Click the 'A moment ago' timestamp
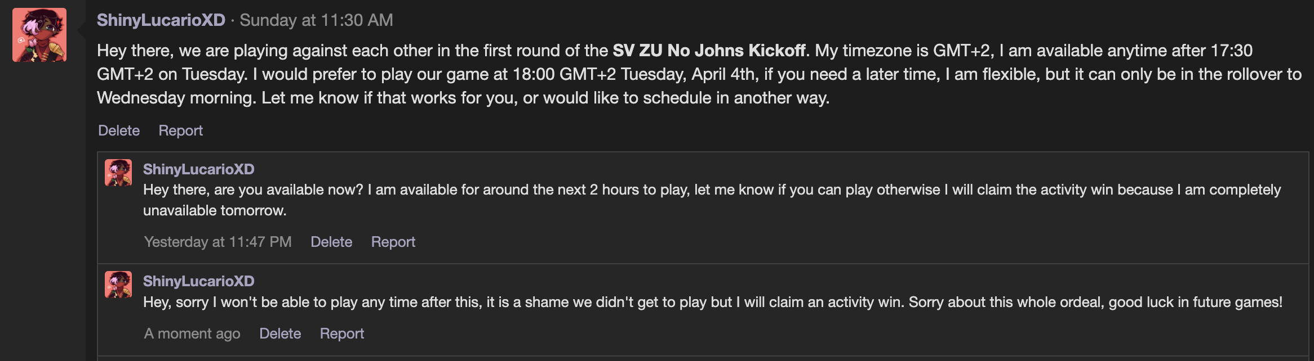This screenshot has width=1314, height=361. 192,333
